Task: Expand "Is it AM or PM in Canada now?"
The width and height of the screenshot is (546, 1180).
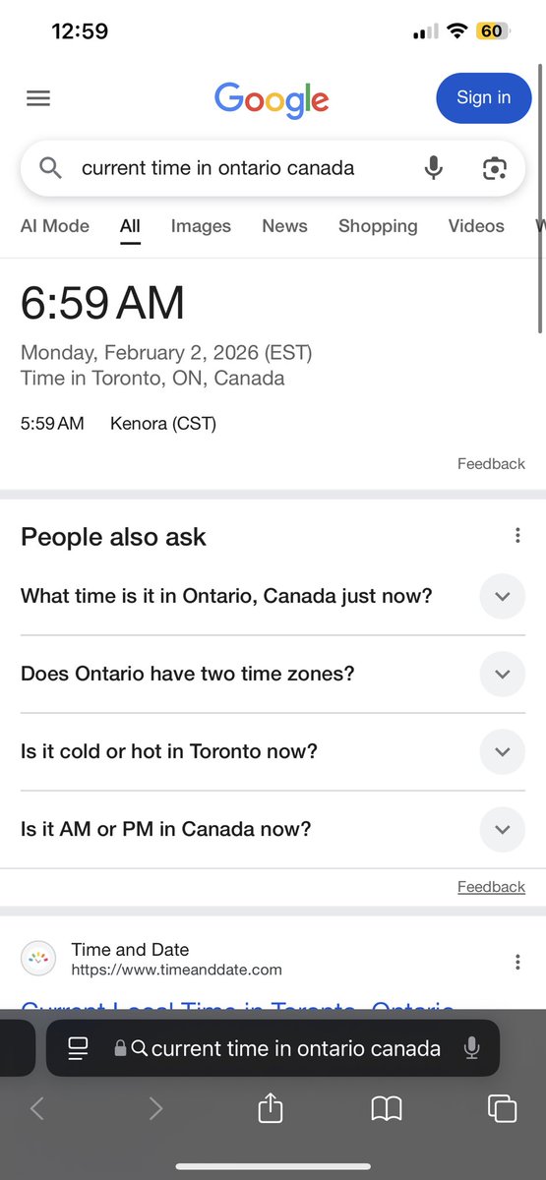Action: click(273, 829)
